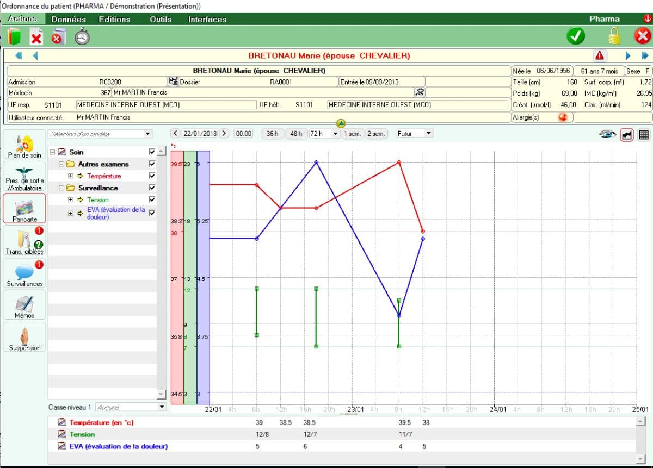Image resolution: width=653 pixels, height=468 pixels.
Task: Uncheck the EVA douleur checkbox
Action: [x=152, y=213]
